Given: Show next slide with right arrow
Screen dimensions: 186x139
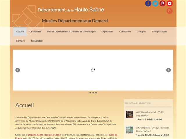Looking at the screenshot, I should (169, 70).
